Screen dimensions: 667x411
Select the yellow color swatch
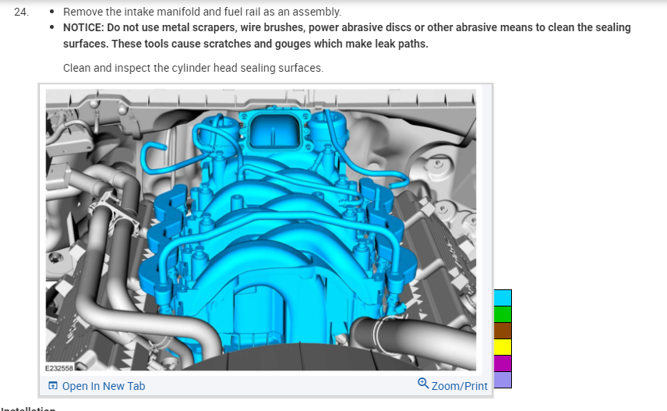pos(503,347)
